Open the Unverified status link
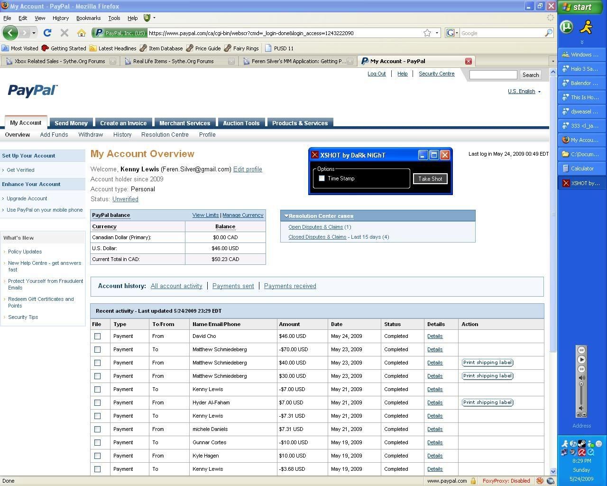 [125, 199]
